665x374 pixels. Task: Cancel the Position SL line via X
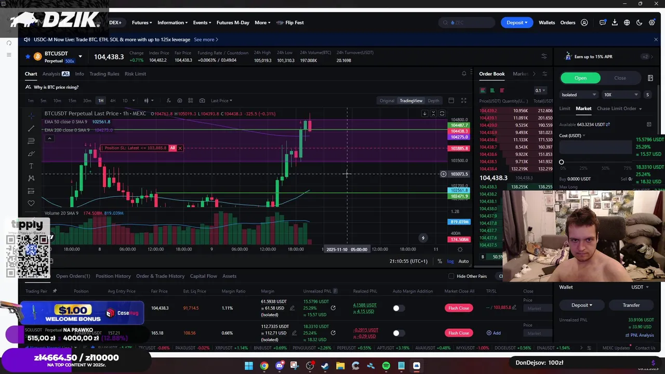pyautogui.click(x=180, y=148)
